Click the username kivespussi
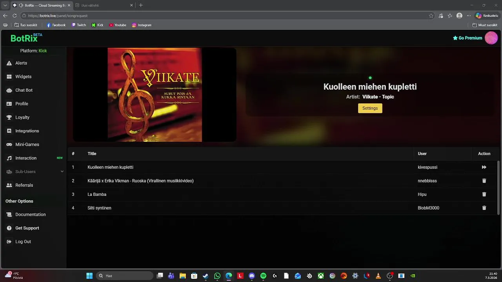The image size is (502, 282). tap(427, 167)
